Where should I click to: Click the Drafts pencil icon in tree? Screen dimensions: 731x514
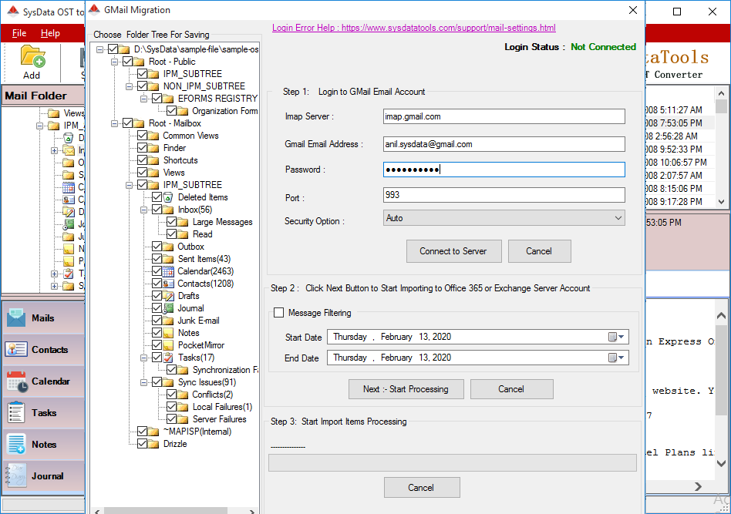tap(168, 296)
